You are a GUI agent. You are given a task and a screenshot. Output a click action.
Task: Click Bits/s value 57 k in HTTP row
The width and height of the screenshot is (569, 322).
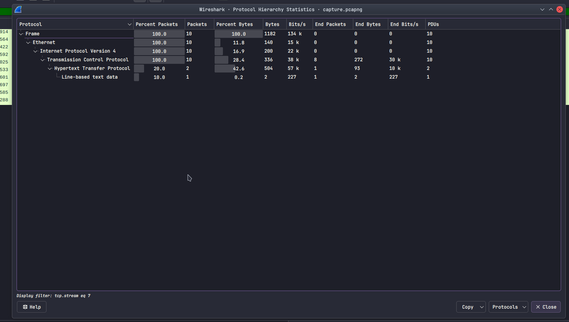tap(293, 69)
